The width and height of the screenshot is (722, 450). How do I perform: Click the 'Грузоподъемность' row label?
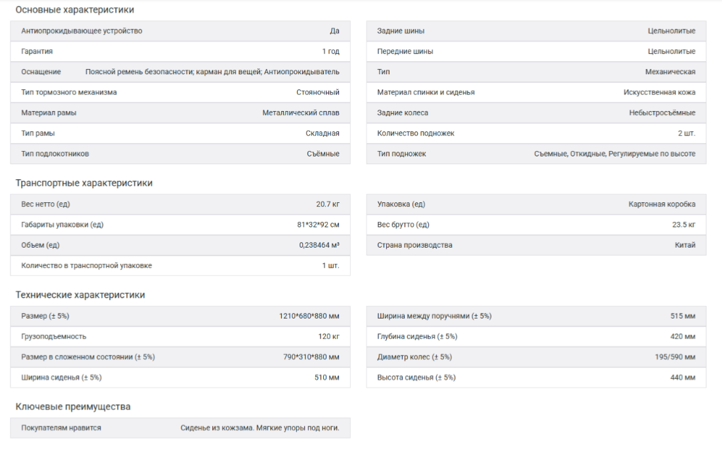point(53,336)
